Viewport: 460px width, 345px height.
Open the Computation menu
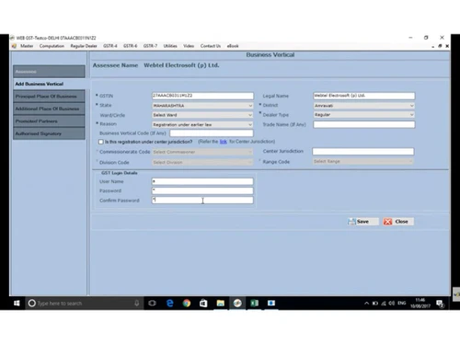(52, 46)
